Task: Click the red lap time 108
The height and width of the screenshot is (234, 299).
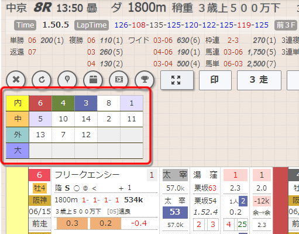Action: coord(139,25)
